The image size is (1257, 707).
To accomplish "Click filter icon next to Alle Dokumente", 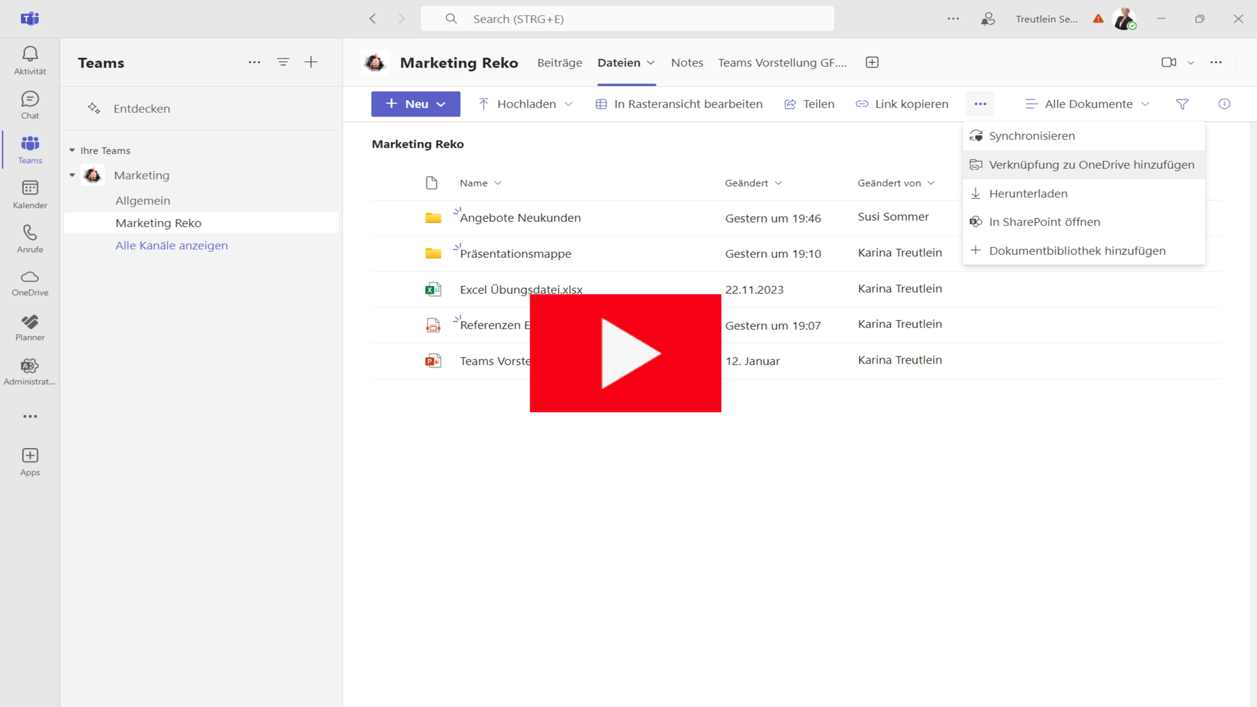I will 1183,104.
